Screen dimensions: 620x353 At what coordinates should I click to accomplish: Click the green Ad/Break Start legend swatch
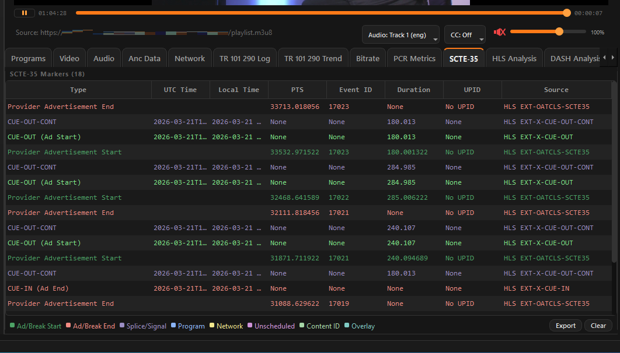point(12,326)
